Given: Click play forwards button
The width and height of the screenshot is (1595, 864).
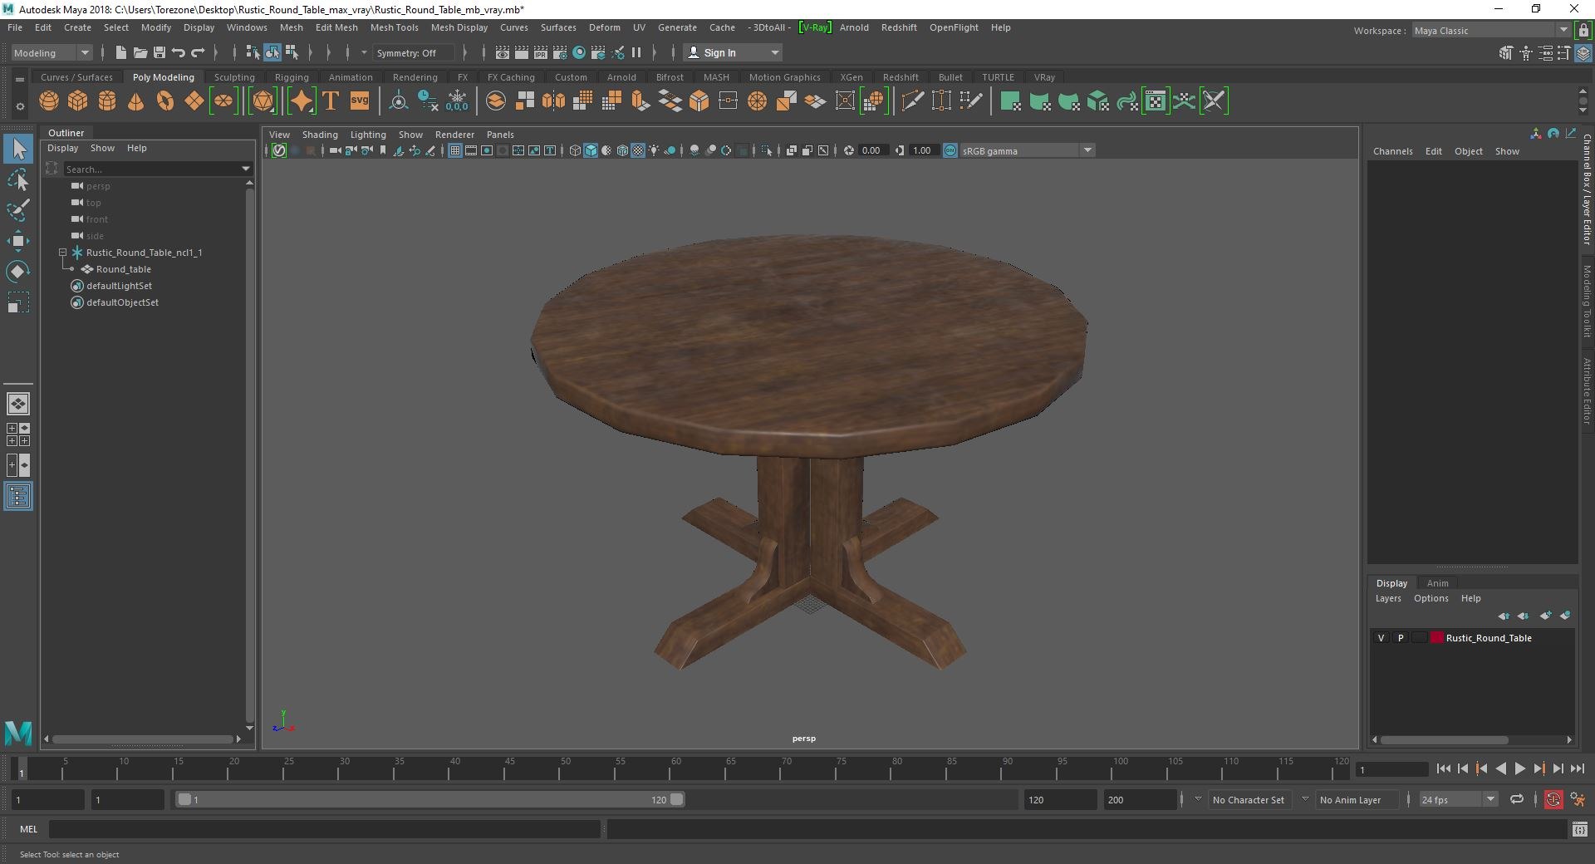Looking at the screenshot, I should point(1519,769).
